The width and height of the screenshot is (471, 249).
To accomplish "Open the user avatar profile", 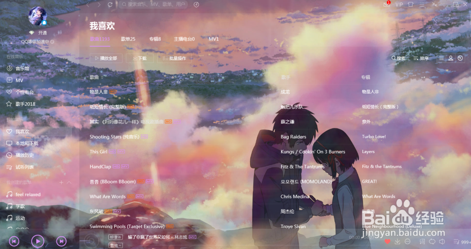I will [38, 16].
